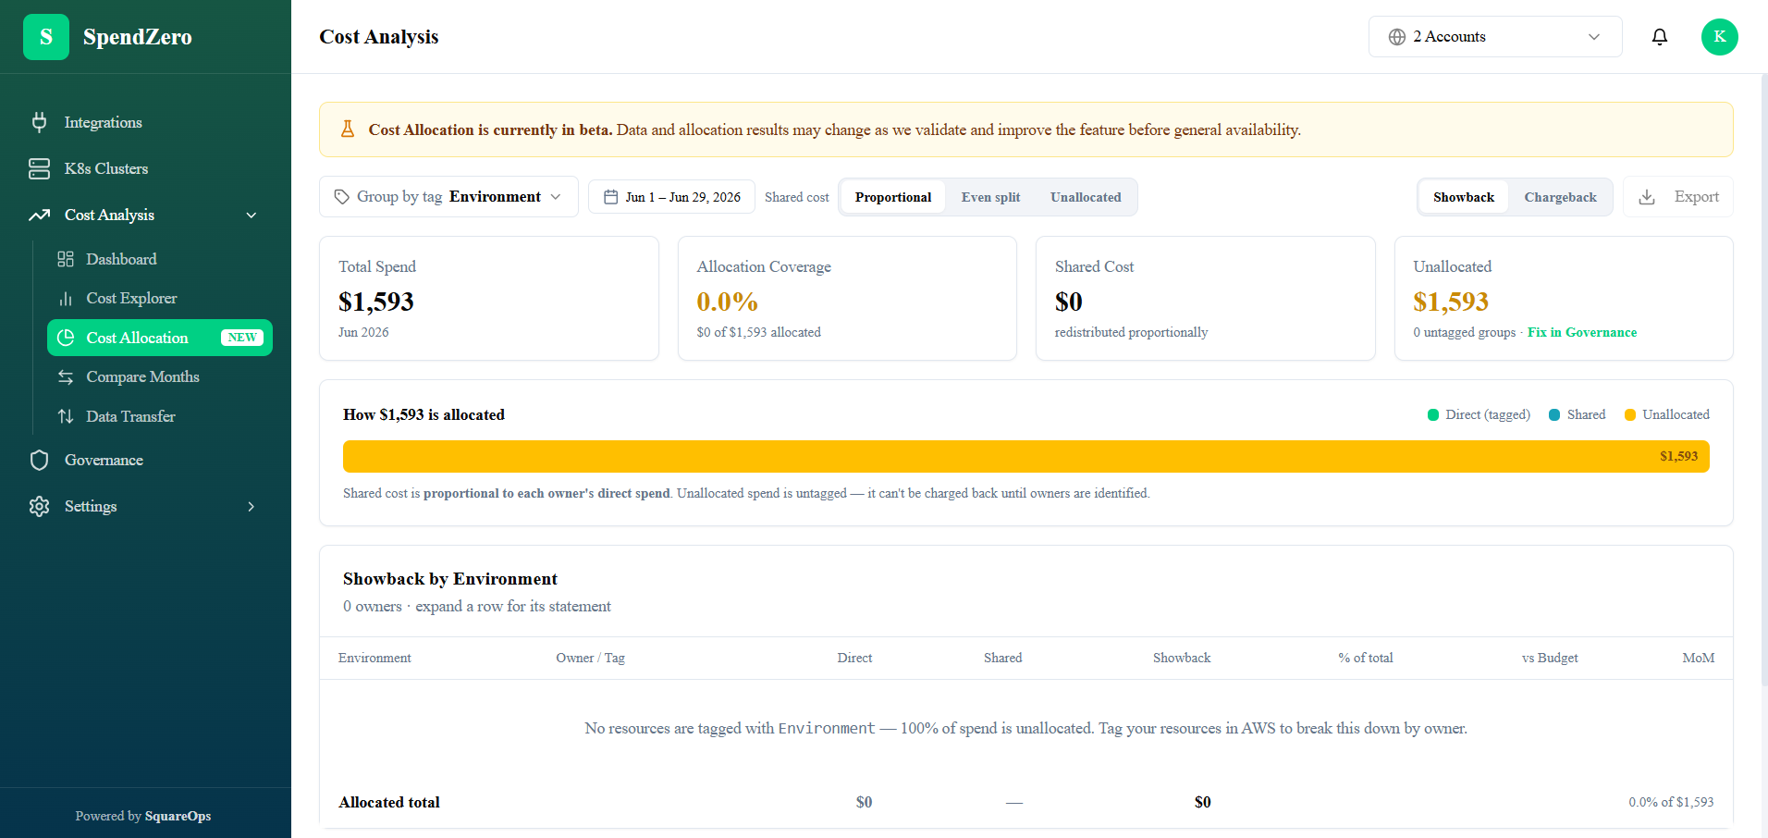Select the Cost Allocation menu item
The height and width of the screenshot is (838, 1768).
coord(160,338)
